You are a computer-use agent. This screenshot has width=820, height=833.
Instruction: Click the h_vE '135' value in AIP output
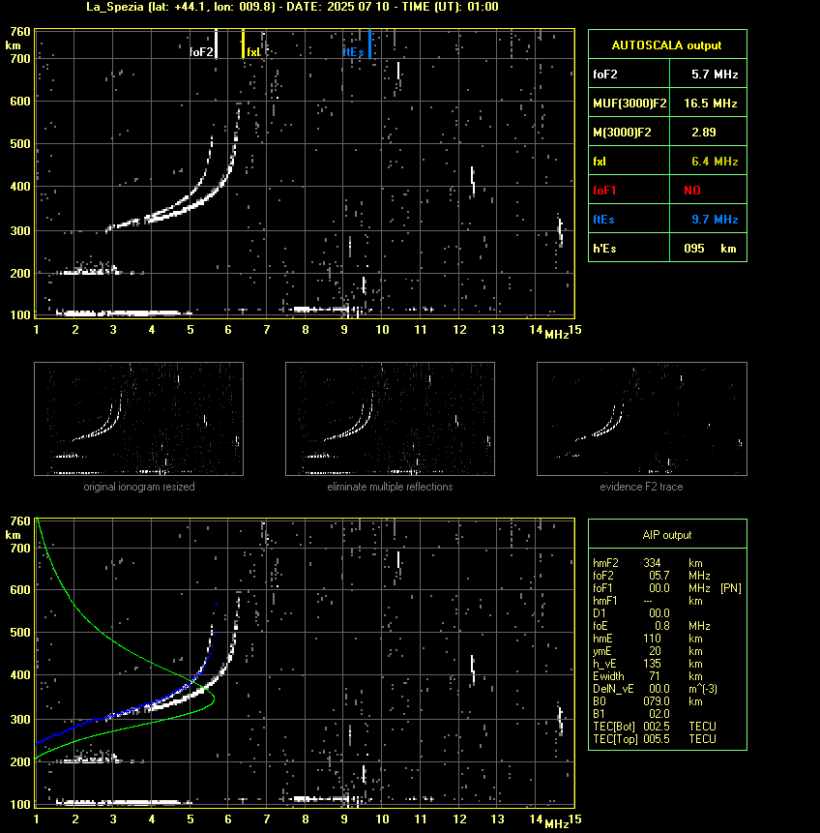[x=652, y=664]
